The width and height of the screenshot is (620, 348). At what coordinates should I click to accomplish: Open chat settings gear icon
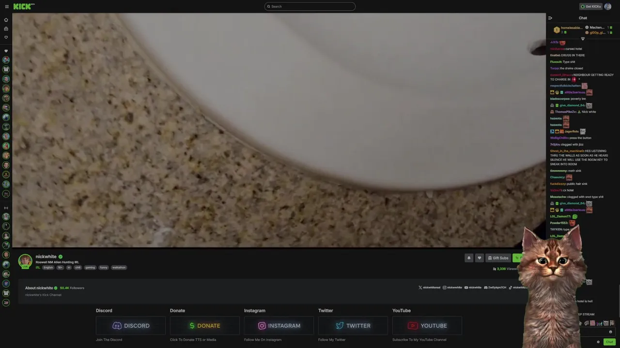(x=598, y=342)
